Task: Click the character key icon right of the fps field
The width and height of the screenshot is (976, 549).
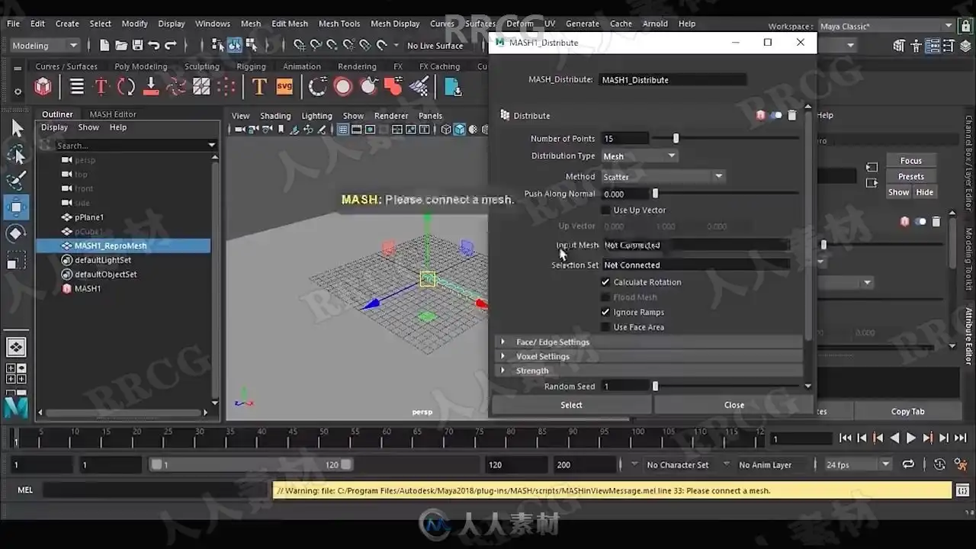Action: 961,464
